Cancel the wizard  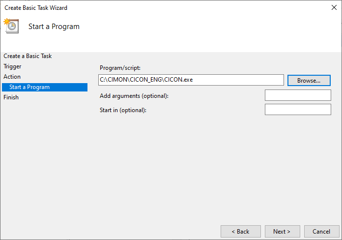[321, 231]
